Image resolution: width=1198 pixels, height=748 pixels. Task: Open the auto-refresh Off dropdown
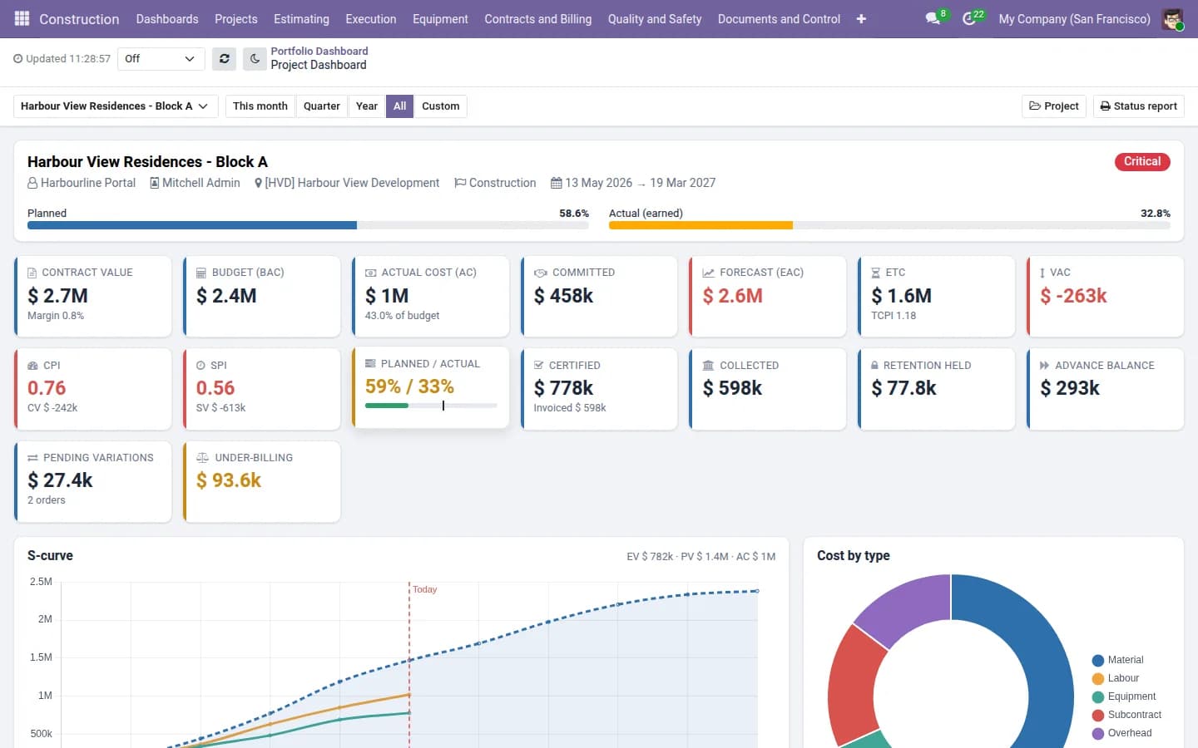click(161, 58)
